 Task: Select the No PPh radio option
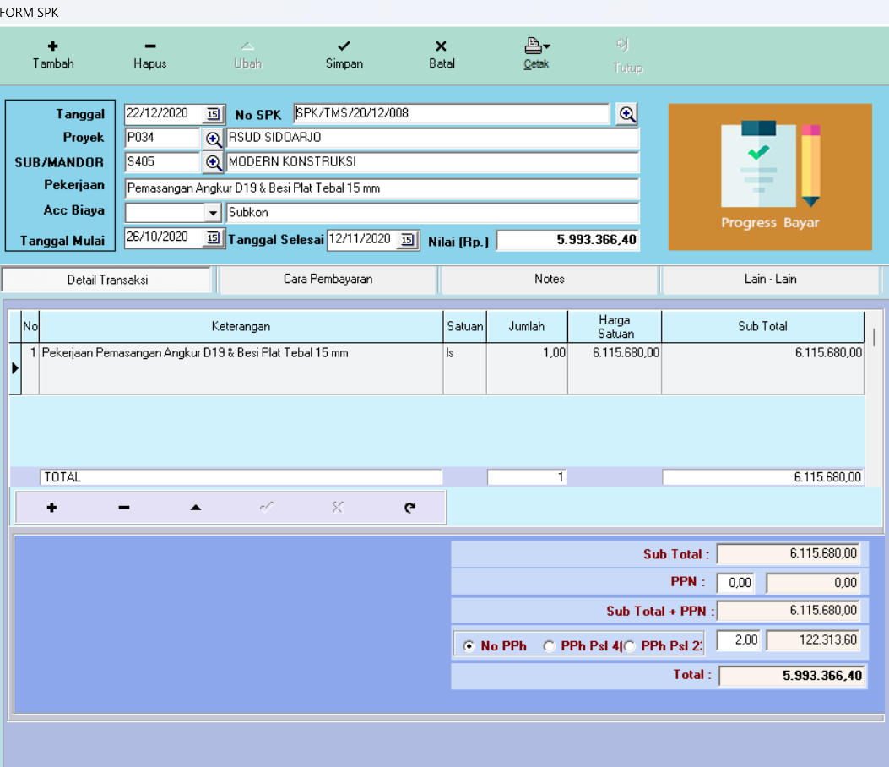tap(469, 646)
